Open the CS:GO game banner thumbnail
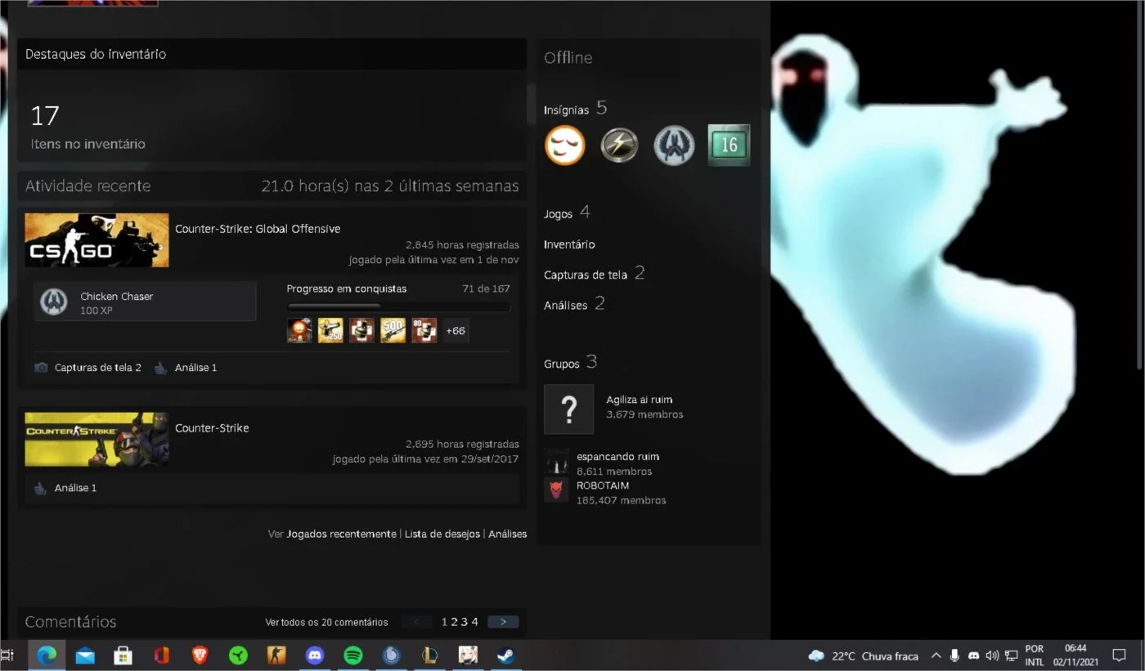The height and width of the screenshot is (671, 1145). click(97, 240)
